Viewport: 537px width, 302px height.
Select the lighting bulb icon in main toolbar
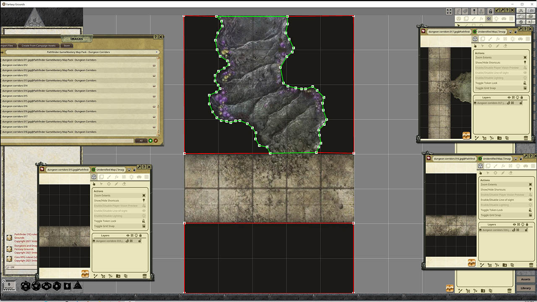tap(496, 19)
